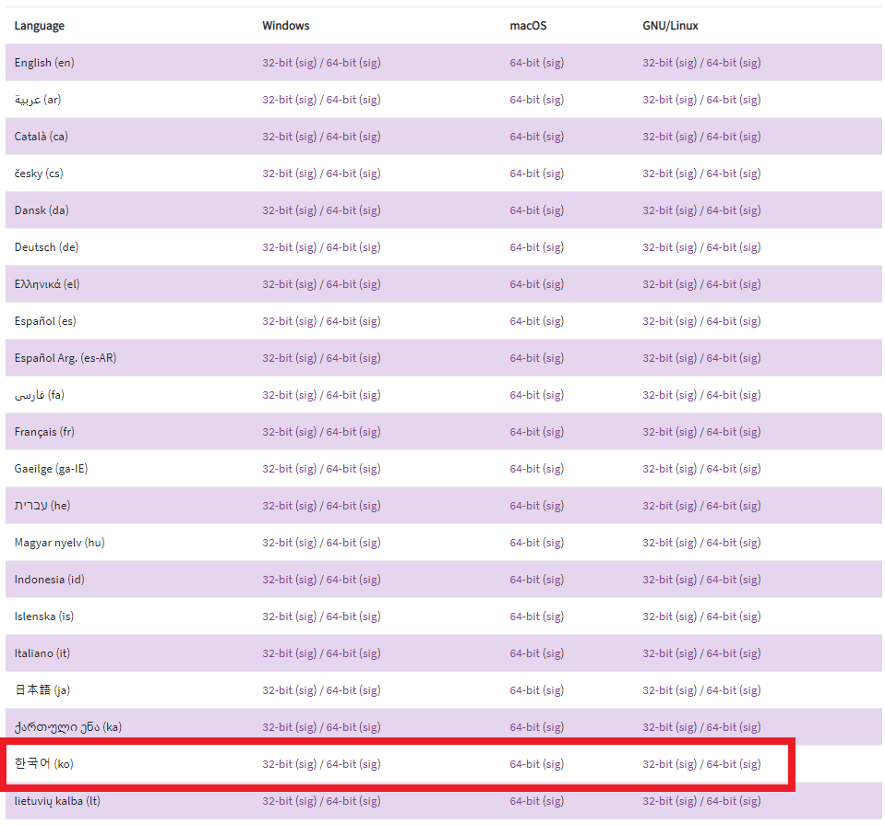
Task: Choose Windows 64-bit in the Español (es) row
Action: 341,320
